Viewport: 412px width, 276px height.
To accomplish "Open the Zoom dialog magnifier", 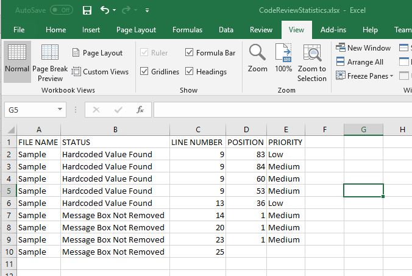I will coord(257,58).
